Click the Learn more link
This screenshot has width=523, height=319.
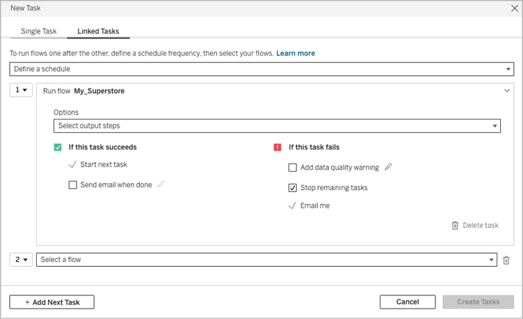point(296,54)
